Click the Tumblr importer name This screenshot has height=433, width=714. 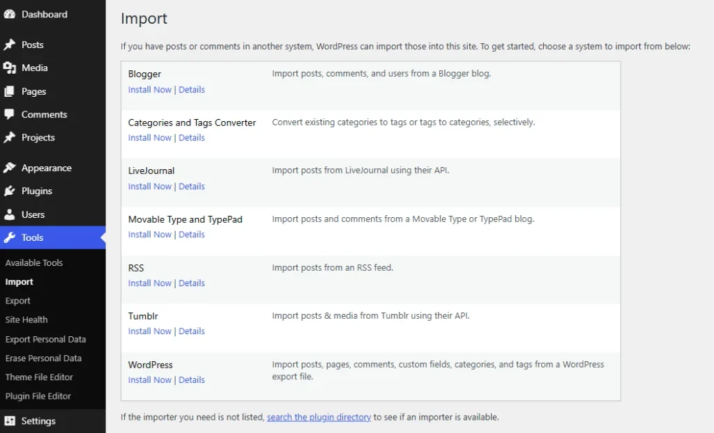(143, 316)
